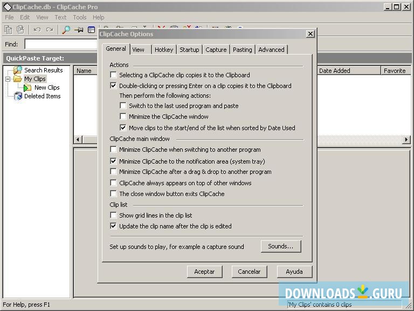This screenshot has height=311, width=414.
Task: Sort clips by Date Added column
Action: pos(349,71)
